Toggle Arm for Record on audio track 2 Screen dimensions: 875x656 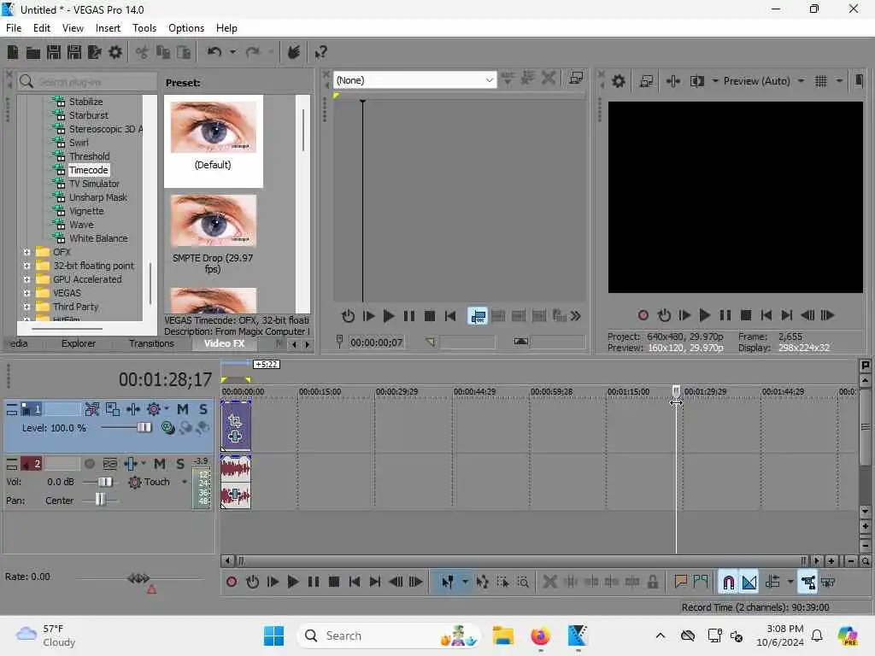pos(89,464)
